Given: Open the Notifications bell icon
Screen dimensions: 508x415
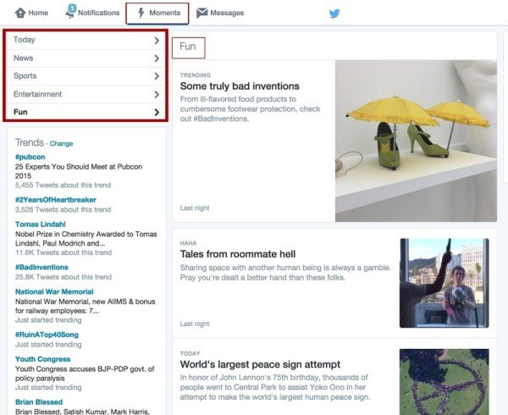Looking at the screenshot, I should (x=71, y=13).
